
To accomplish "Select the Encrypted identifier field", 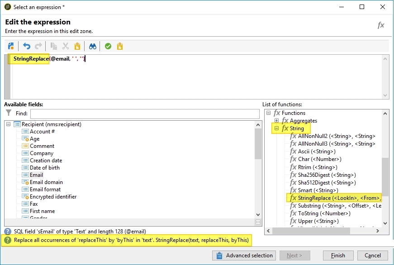I will click(x=53, y=197).
